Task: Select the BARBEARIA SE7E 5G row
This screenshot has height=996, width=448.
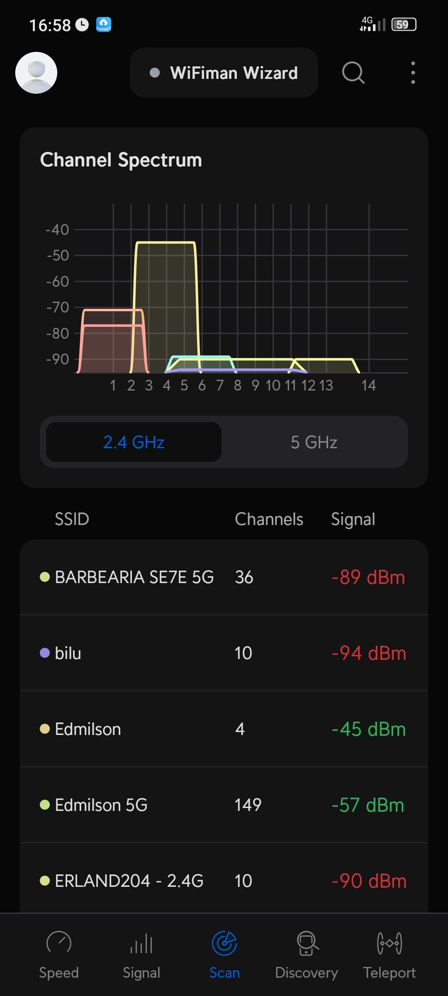Action: (x=224, y=577)
